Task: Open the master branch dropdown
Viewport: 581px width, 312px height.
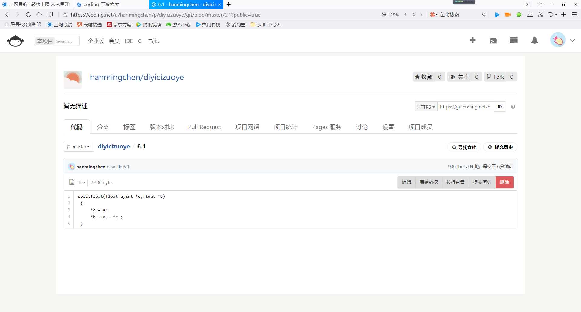Action: [79, 147]
